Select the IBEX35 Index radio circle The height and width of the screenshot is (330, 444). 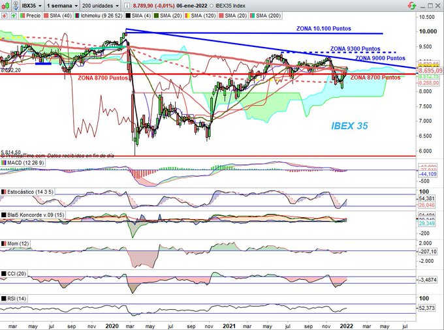pyautogui.click(x=212, y=6)
